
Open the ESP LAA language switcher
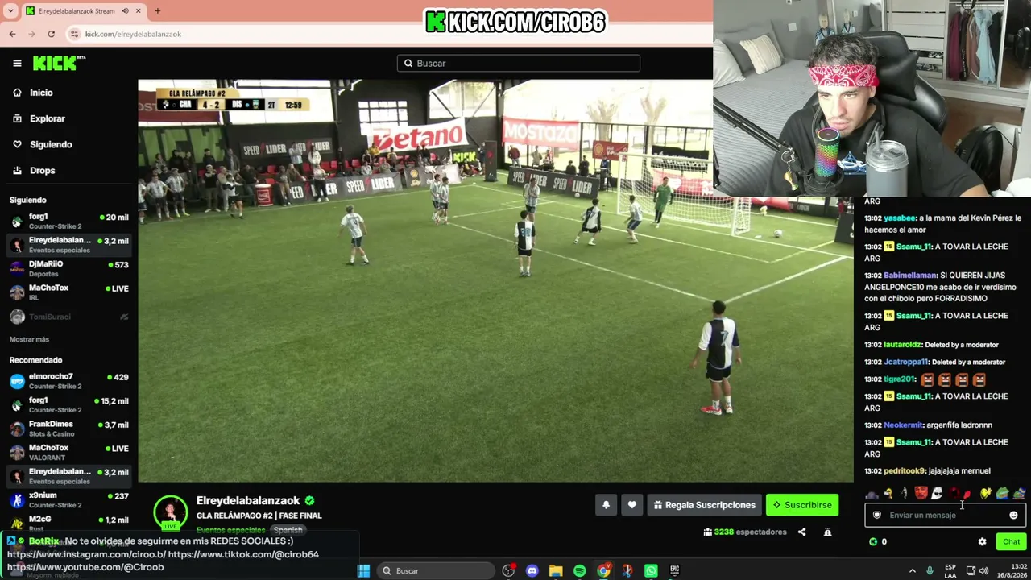[x=950, y=570]
